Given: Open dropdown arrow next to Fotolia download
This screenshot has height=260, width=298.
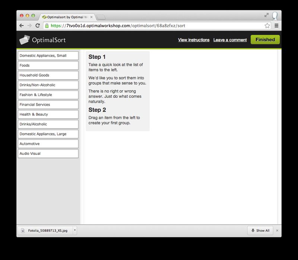Looking at the screenshot, I should [x=74, y=230].
